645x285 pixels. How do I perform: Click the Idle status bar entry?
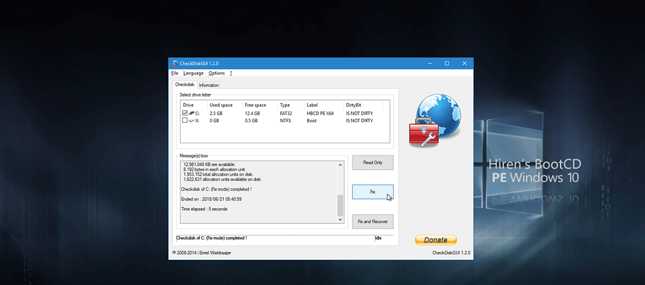coord(379,238)
